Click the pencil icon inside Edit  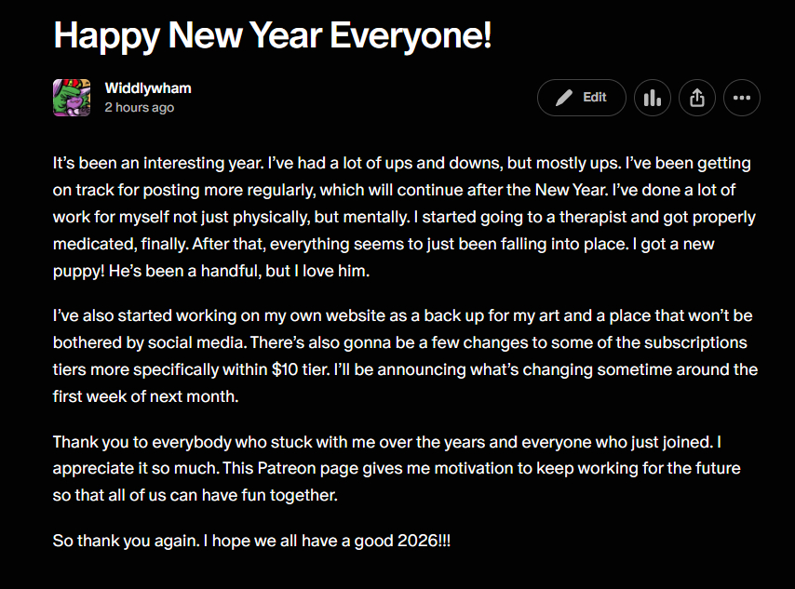pyautogui.click(x=564, y=98)
